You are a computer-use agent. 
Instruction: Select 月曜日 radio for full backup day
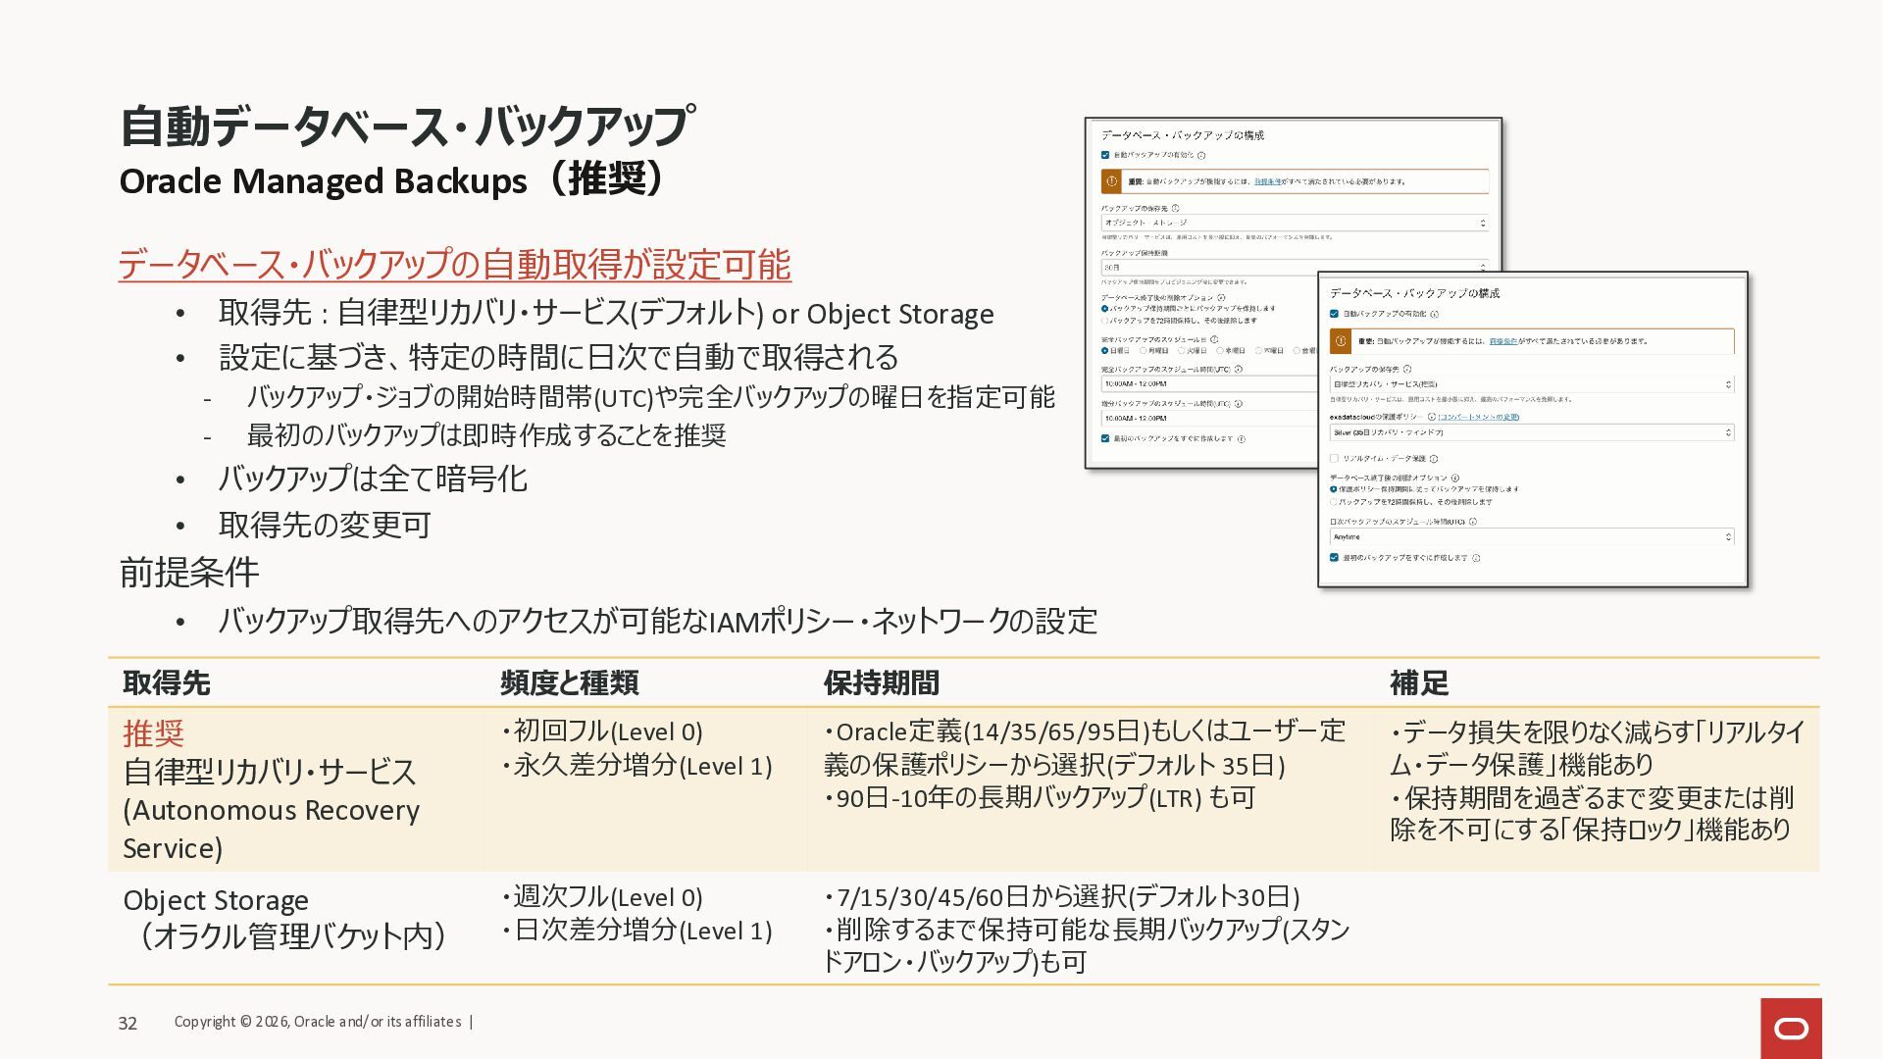click(x=1144, y=350)
